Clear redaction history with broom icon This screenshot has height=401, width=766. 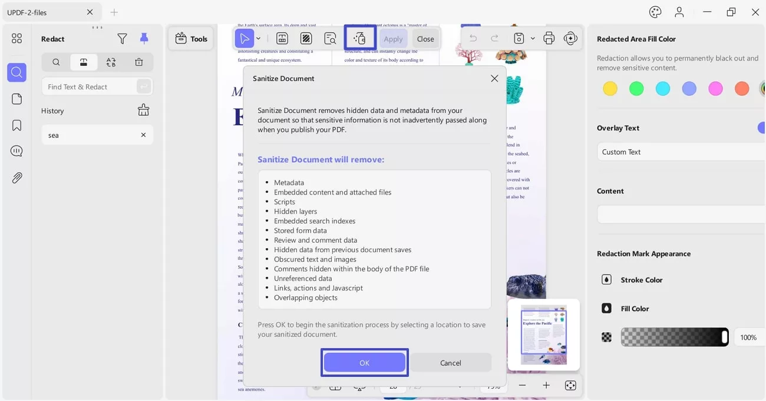(143, 110)
